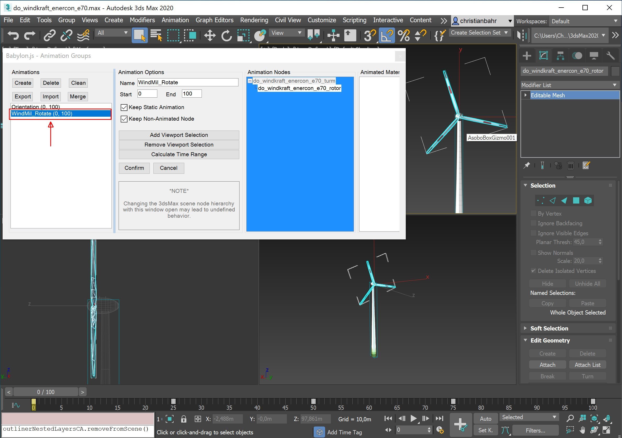Uncheck Keep Non-Animated Node

tap(124, 119)
